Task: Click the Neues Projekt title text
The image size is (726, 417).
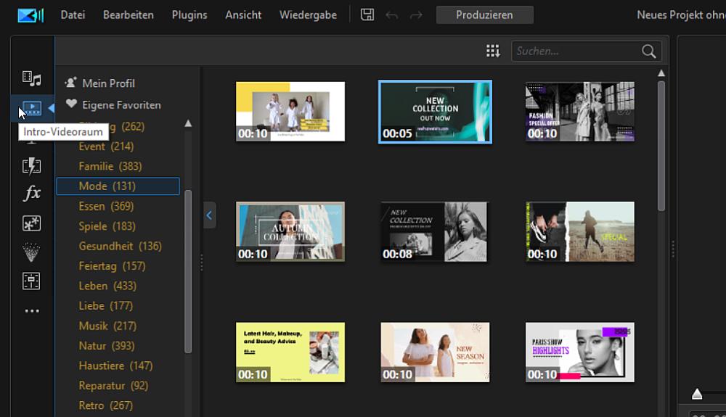Action: click(x=681, y=15)
